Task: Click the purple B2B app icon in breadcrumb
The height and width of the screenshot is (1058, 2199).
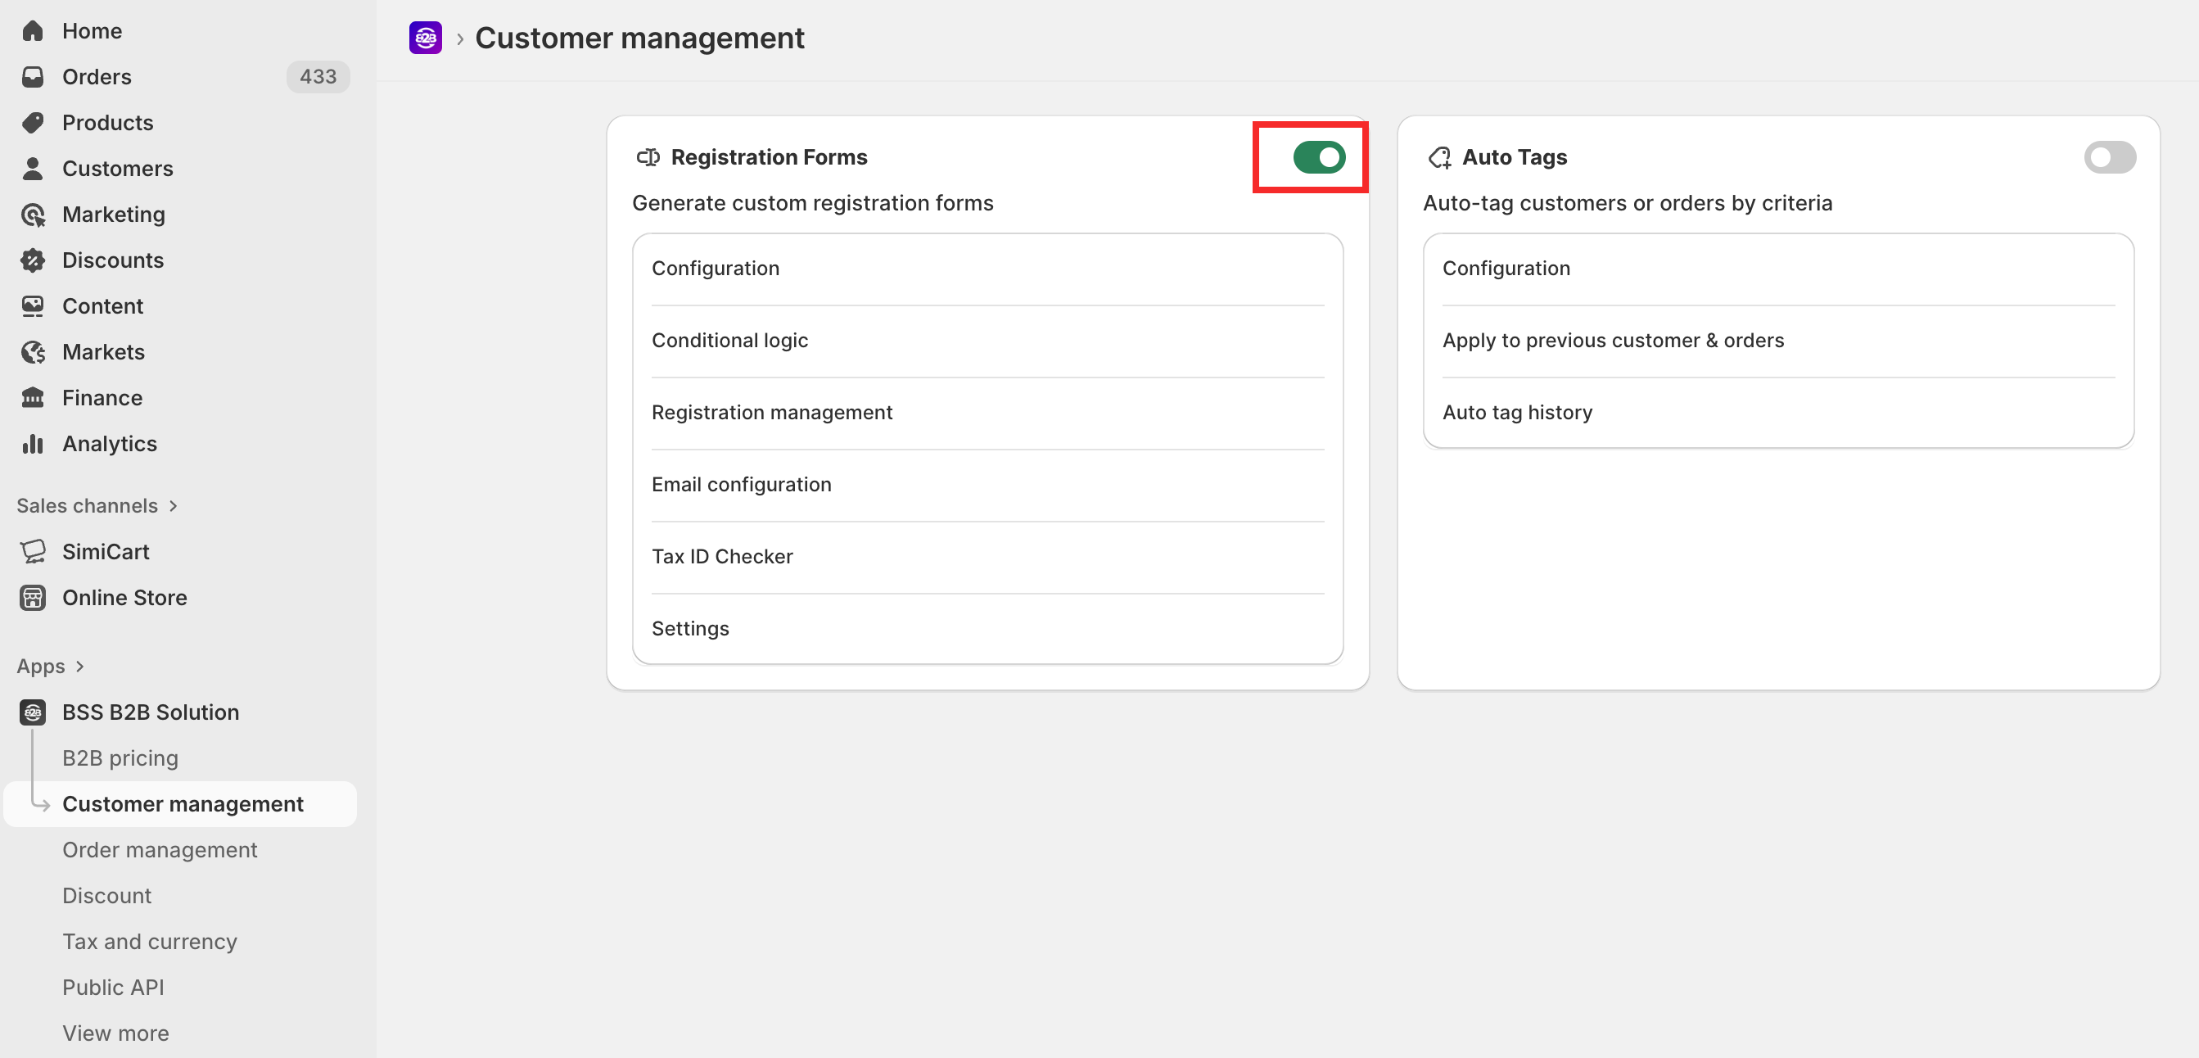Action: tap(425, 38)
